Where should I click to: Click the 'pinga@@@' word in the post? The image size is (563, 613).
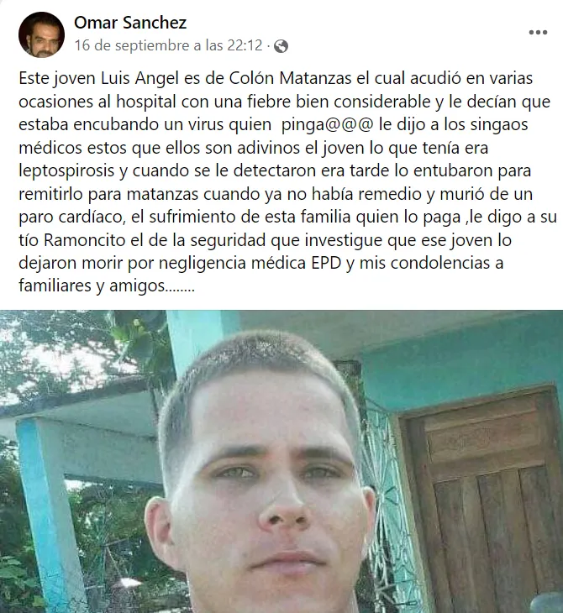(327, 125)
